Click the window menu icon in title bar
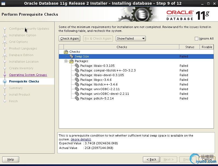The width and height of the screenshot is (218, 166). click(3, 3)
